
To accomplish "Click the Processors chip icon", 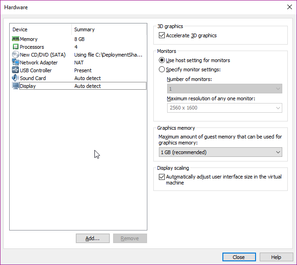I will [16, 47].
